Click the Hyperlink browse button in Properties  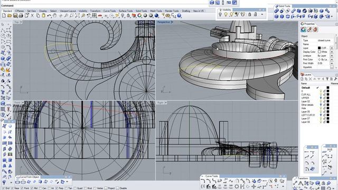(332, 68)
